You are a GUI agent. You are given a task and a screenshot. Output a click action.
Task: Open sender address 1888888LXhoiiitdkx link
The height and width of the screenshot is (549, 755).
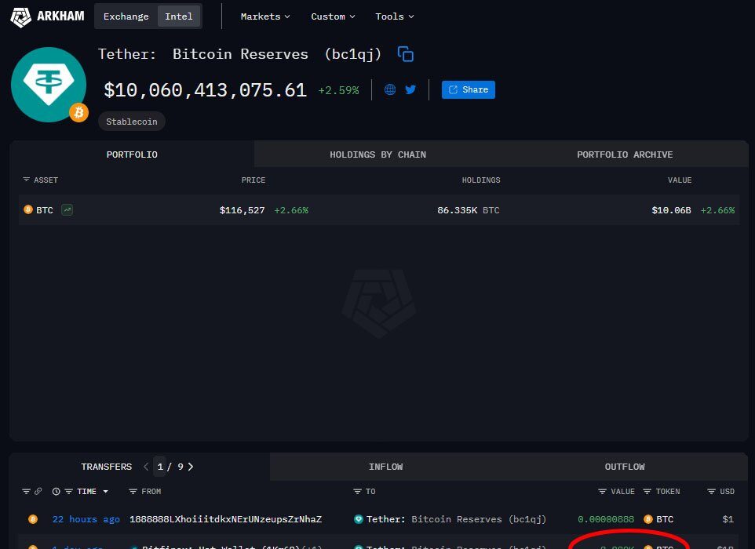225,519
